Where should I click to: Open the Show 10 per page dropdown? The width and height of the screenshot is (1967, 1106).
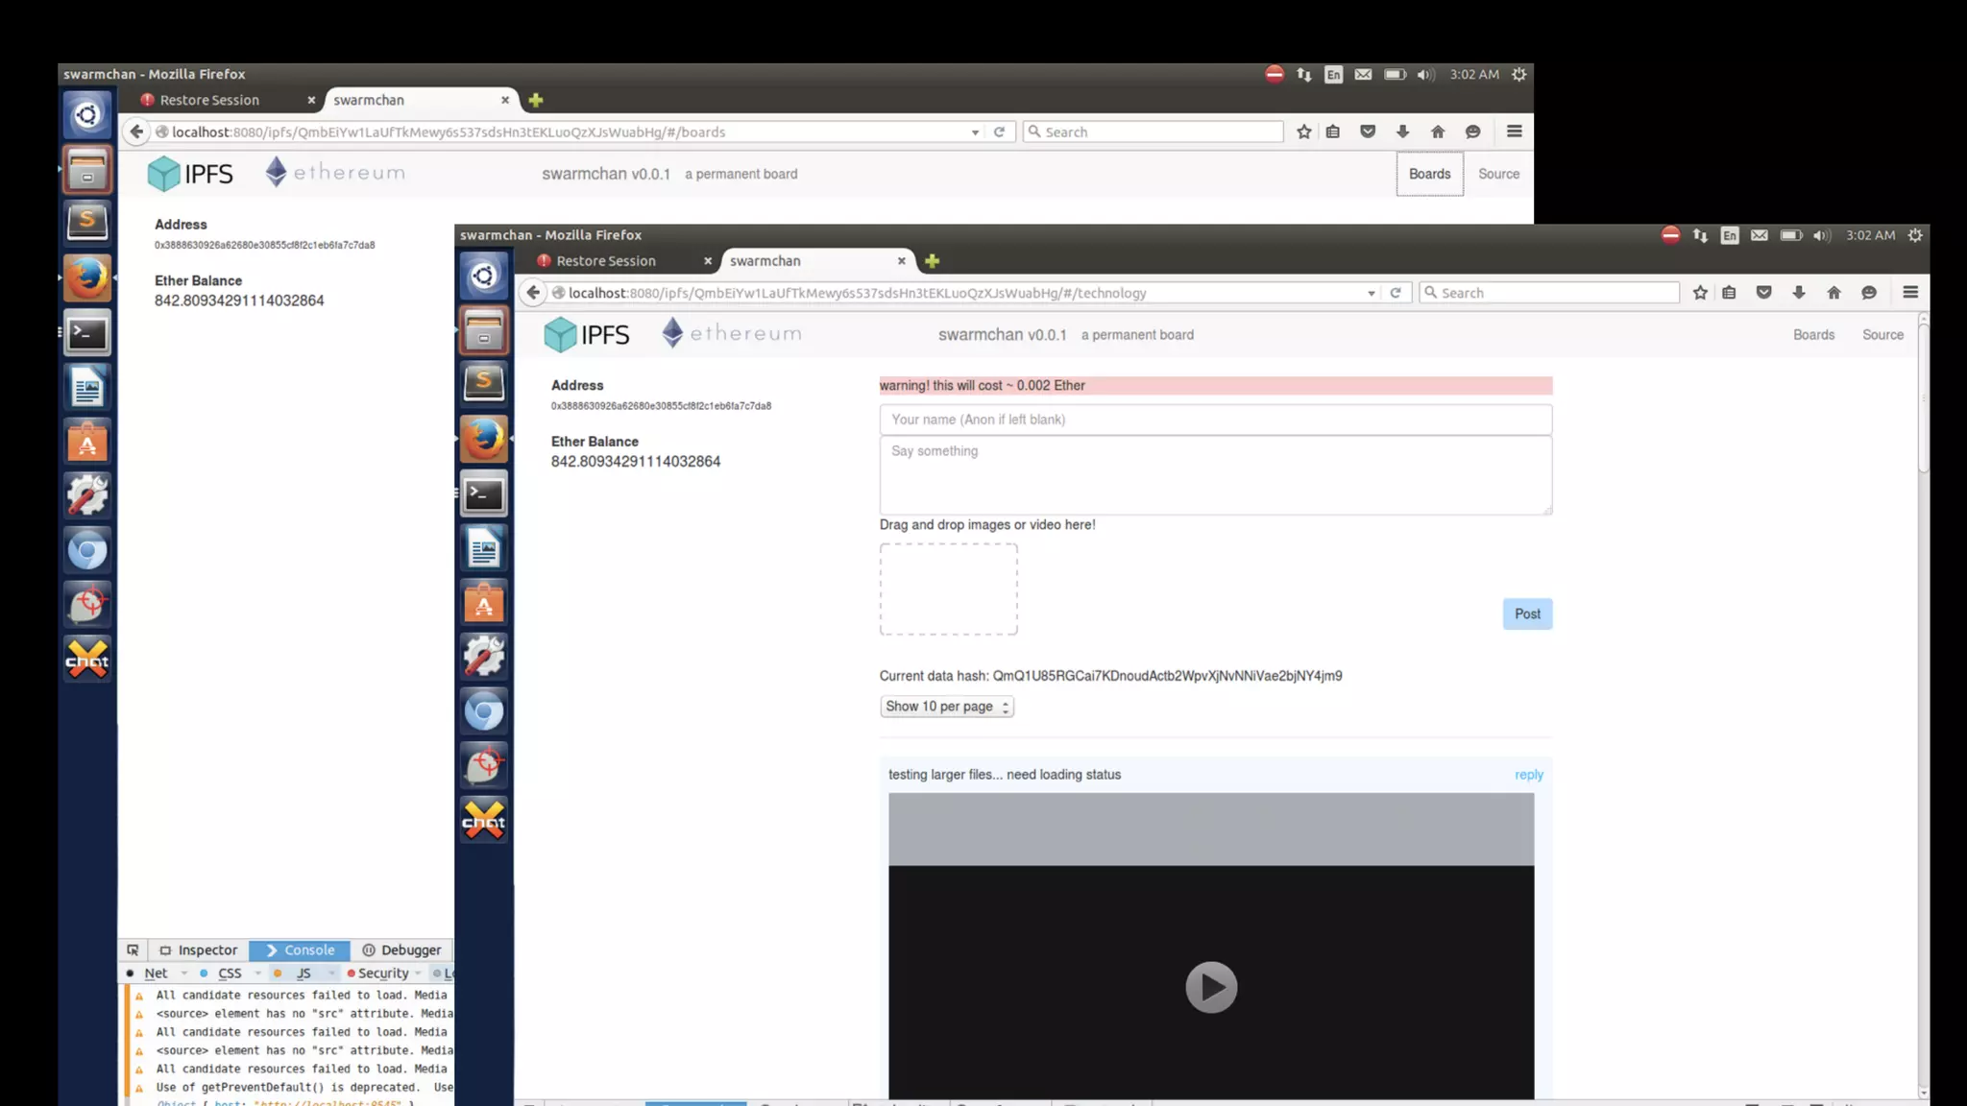946,707
